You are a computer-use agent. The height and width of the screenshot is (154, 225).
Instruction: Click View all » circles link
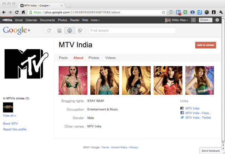point(9,115)
